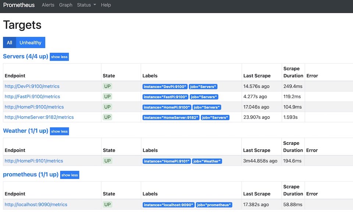Click the Error column header in Servers table
Viewport: 353px width, 213px height.
coord(312,76)
